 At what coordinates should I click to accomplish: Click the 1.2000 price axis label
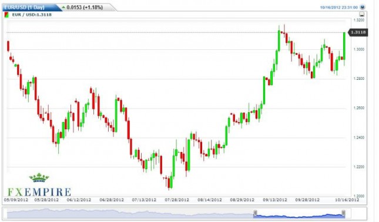(x=358, y=196)
